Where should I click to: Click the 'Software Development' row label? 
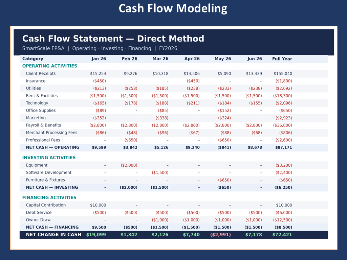point(49,172)
